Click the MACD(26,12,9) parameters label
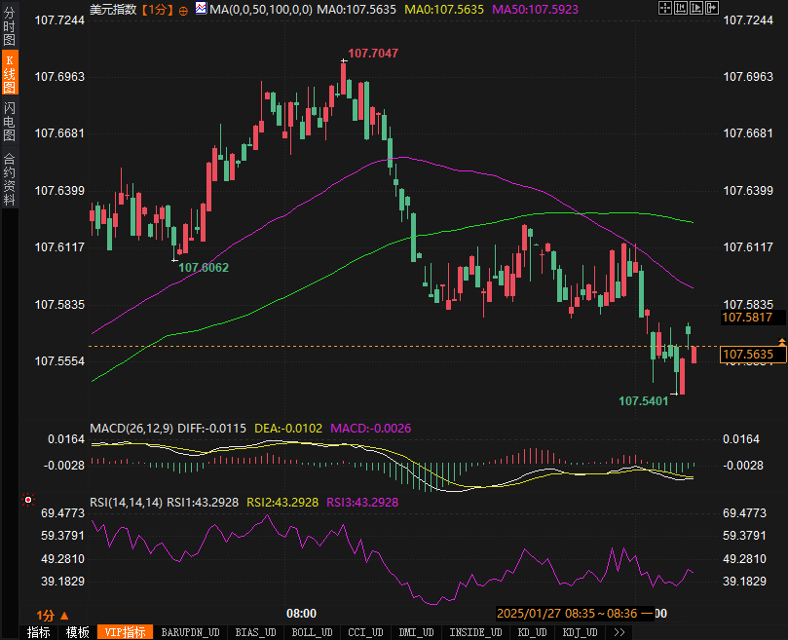Viewport: 788px width, 640px height. click(x=131, y=428)
